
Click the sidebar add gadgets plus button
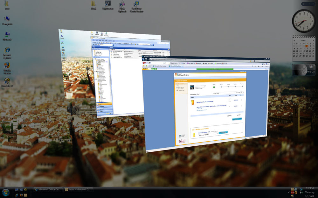(x=304, y=4)
